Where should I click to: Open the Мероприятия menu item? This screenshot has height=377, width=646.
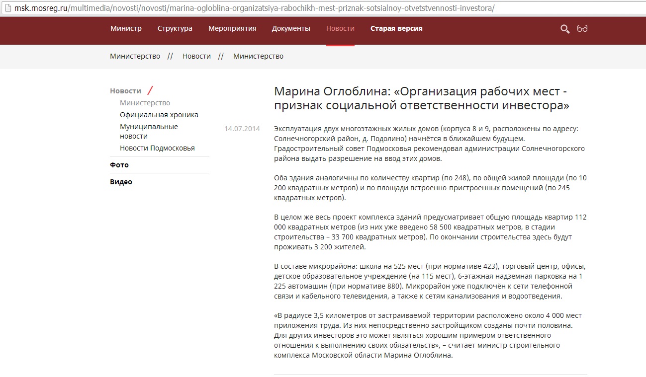(232, 28)
